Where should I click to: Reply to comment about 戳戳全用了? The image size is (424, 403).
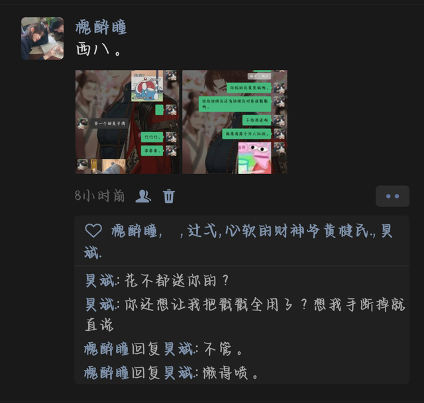[x=245, y=314]
